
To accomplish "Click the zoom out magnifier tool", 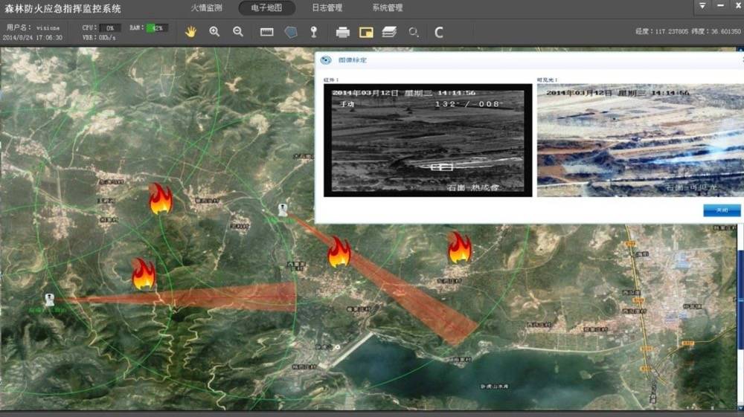I will click(238, 32).
